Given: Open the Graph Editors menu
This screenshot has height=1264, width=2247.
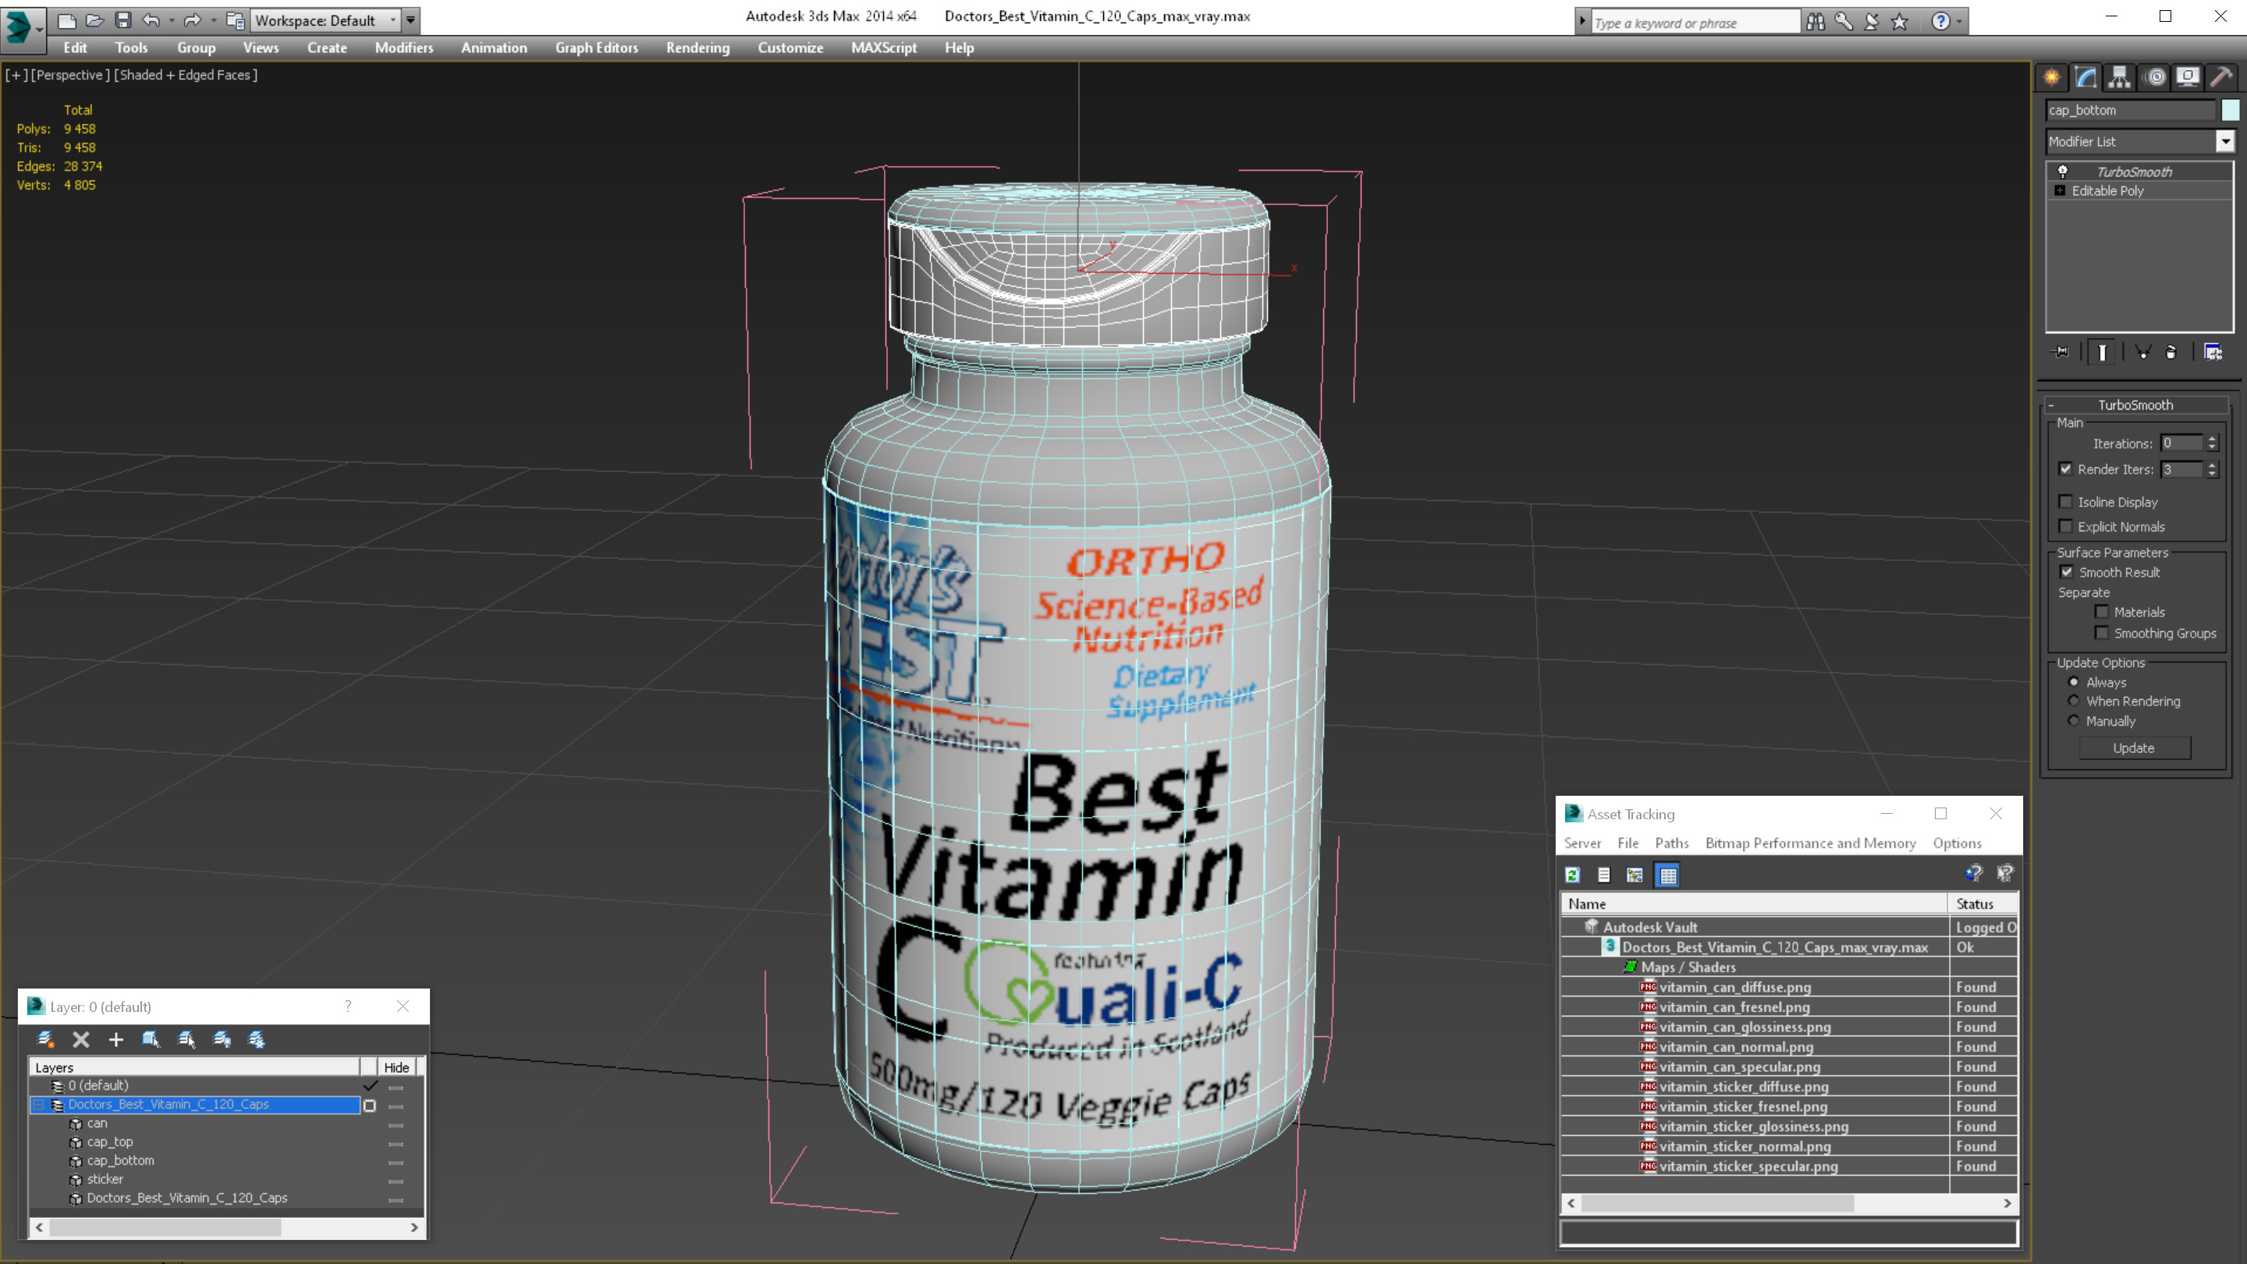Looking at the screenshot, I should [597, 48].
